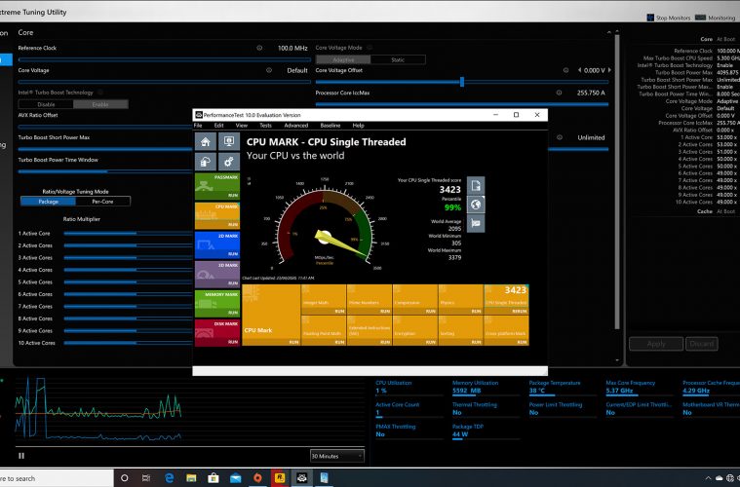Open the Edit menu in PerformanceTest
This screenshot has height=487, width=740.
click(x=218, y=126)
